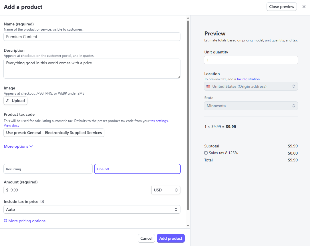Screen dimensions: 310x246
Task: Click the Upload image button
Action: click(15, 101)
